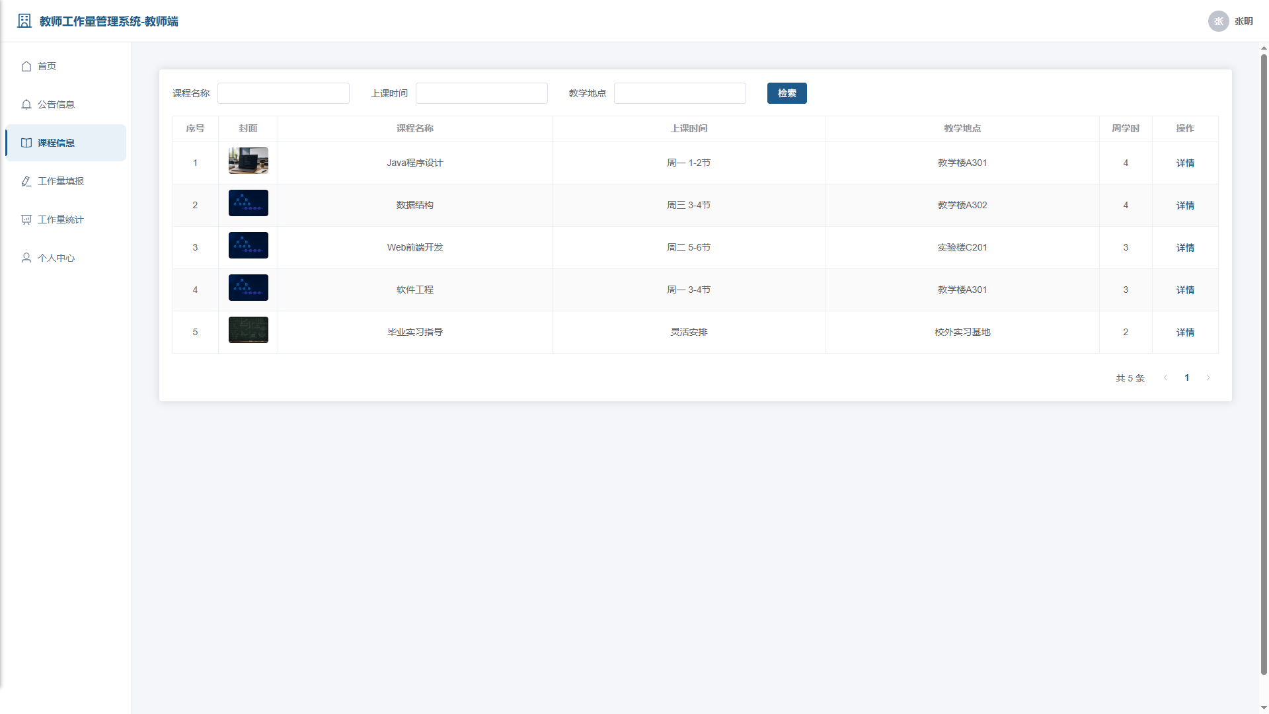Click the 周学时 column header
Screen dimensions: 1269x714
coord(1126,128)
